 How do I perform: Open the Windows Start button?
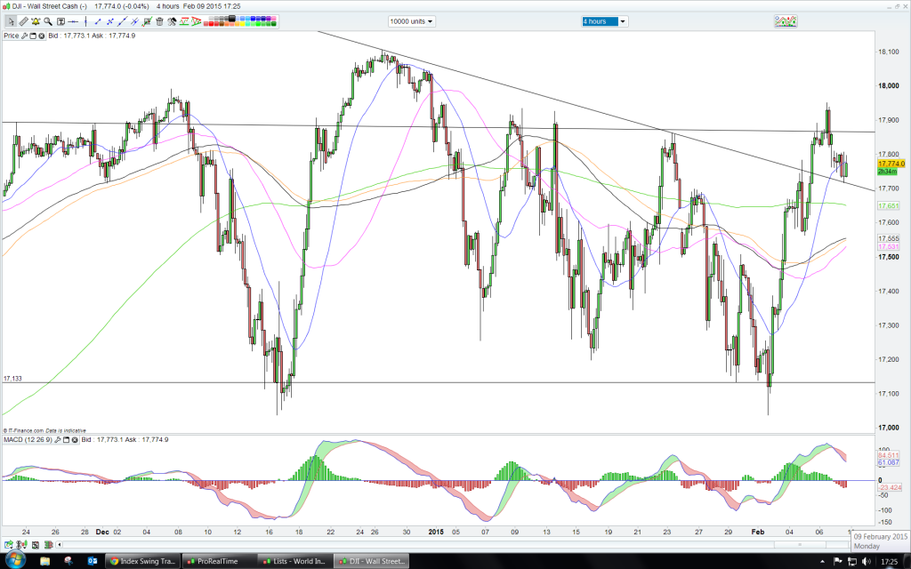14,561
